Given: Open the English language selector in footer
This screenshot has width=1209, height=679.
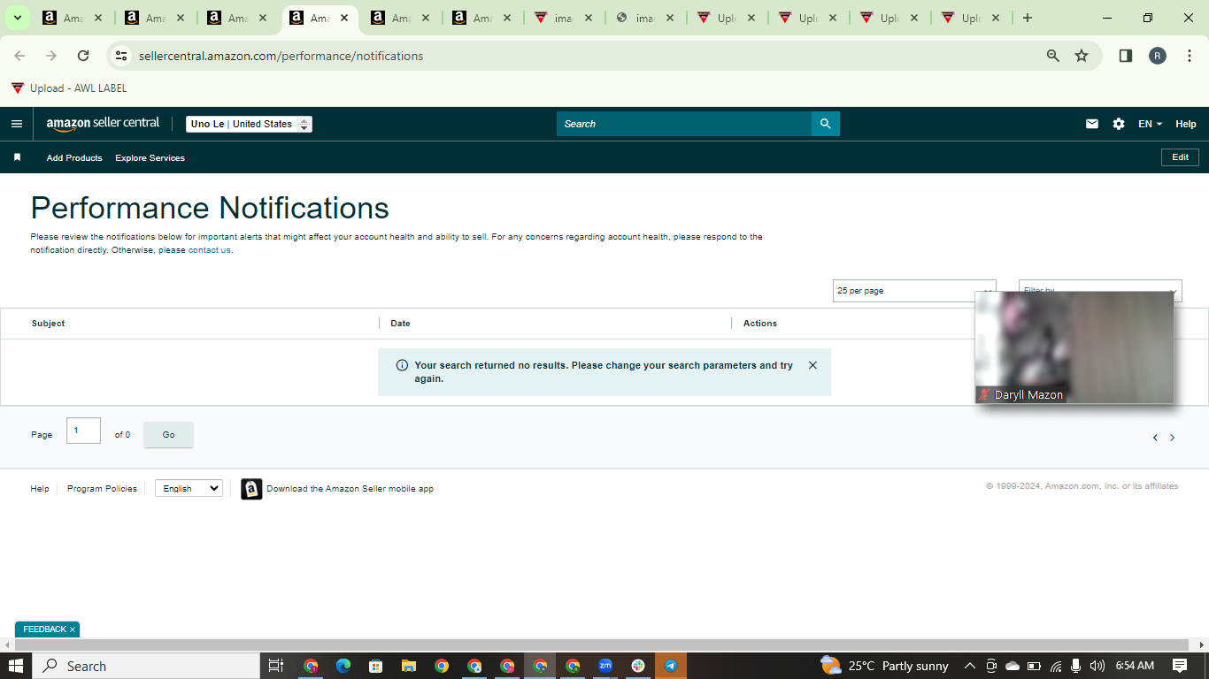Looking at the screenshot, I should [x=189, y=488].
